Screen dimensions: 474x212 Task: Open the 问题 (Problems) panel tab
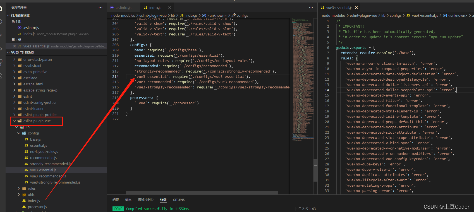(x=116, y=200)
